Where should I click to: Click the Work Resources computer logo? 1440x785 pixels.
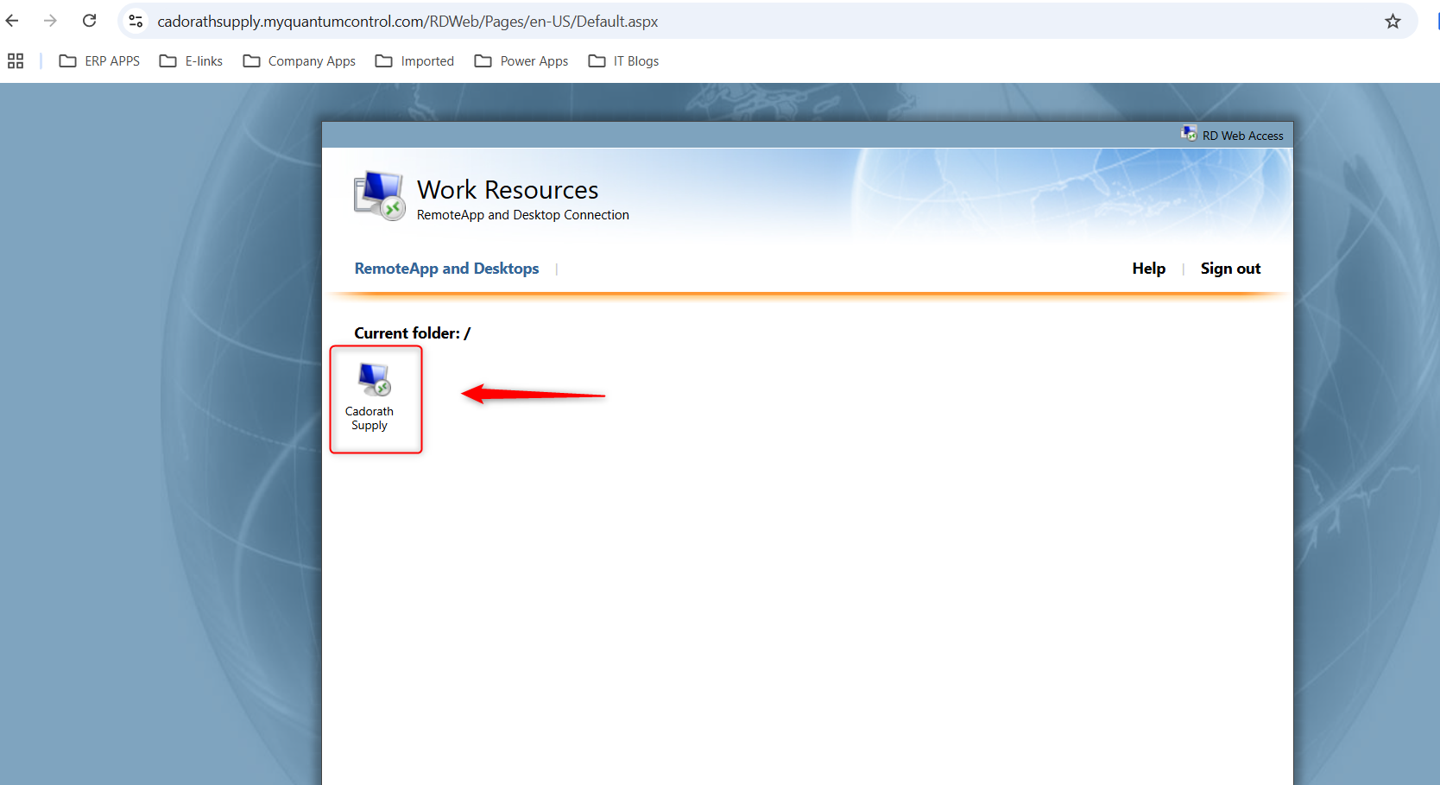click(x=379, y=195)
